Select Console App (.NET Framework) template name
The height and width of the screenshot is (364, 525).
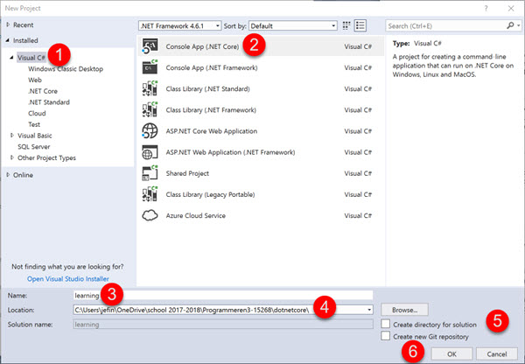[x=212, y=67]
